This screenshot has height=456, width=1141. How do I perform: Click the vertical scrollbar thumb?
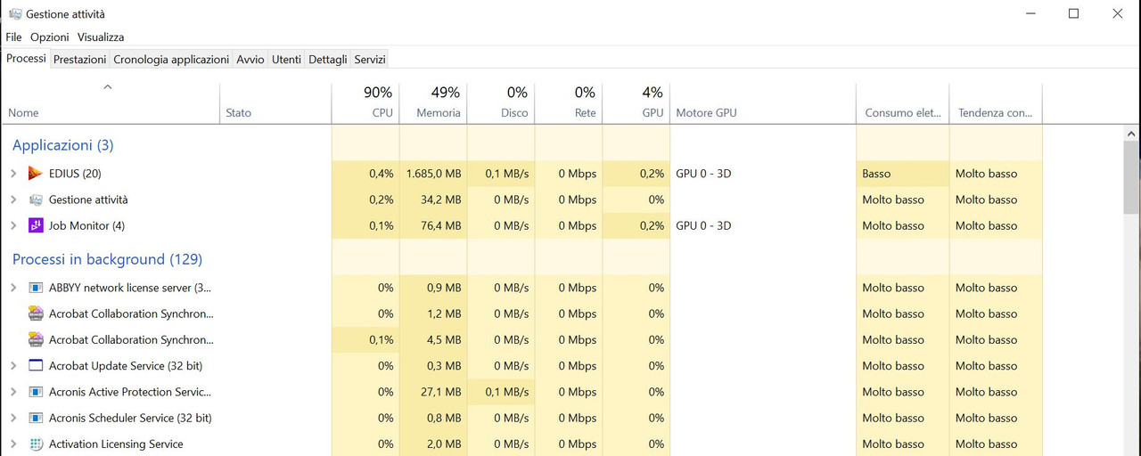click(x=1132, y=175)
